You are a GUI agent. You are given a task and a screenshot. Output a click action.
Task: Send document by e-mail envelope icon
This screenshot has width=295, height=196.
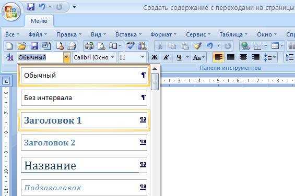[x=72, y=46]
